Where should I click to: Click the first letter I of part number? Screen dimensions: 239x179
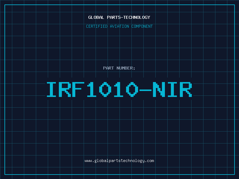[x=52, y=89]
